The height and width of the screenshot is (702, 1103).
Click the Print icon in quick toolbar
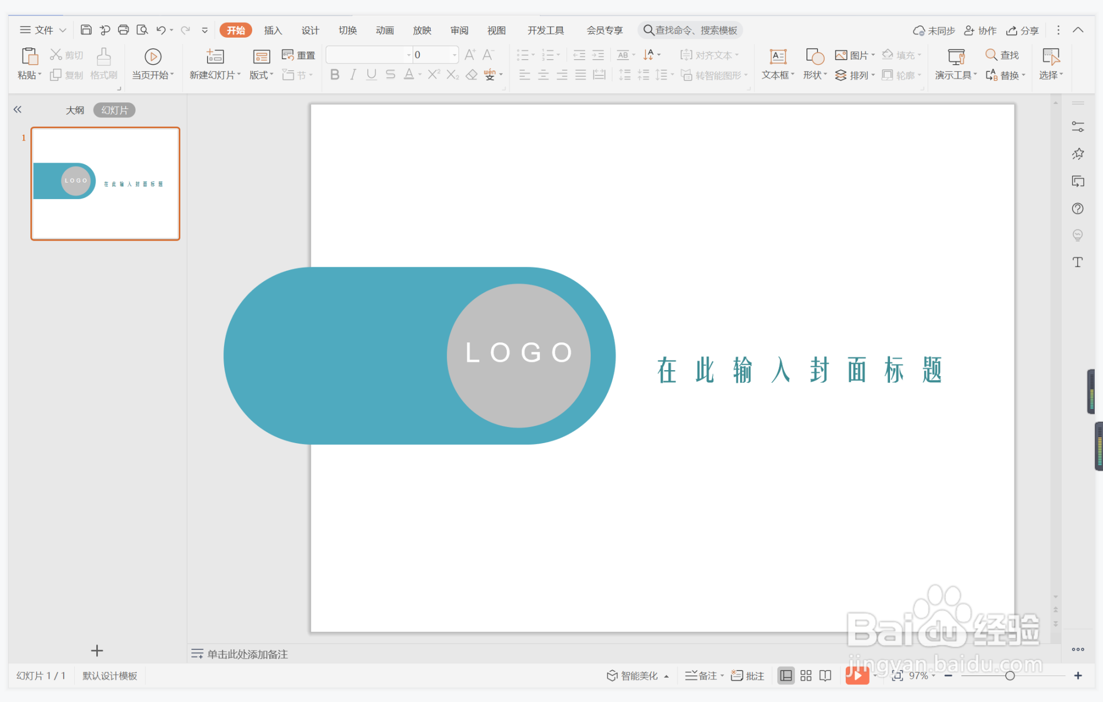[123, 30]
